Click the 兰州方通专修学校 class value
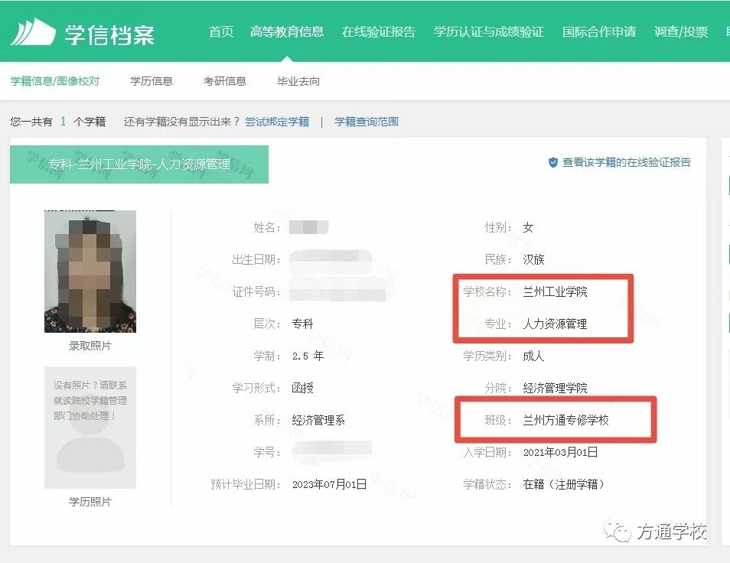Image resolution: width=730 pixels, height=563 pixels. (565, 420)
